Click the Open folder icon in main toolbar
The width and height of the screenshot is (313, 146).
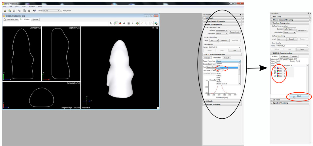point(5,11)
